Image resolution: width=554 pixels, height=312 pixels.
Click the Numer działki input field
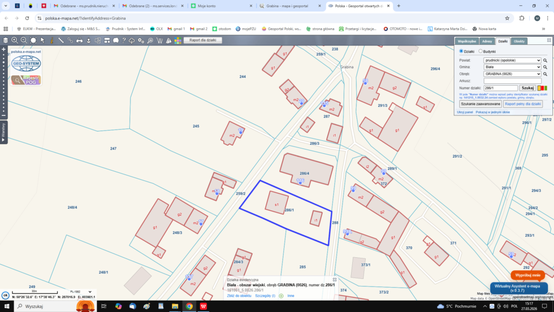pyautogui.click(x=500, y=88)
